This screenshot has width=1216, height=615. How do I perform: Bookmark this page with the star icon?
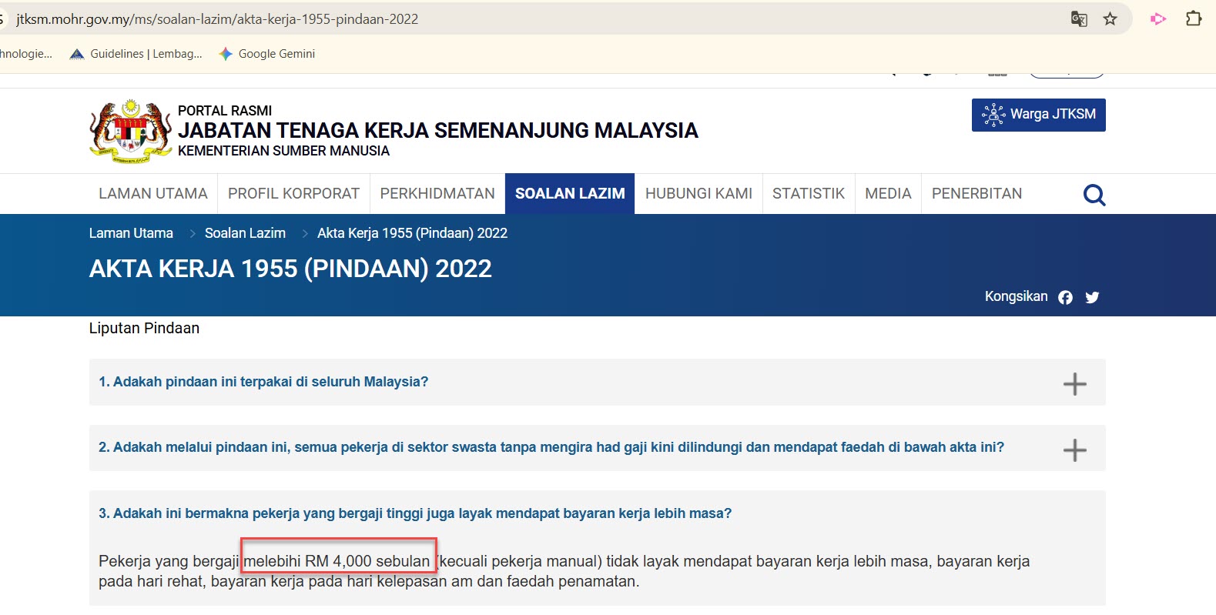coord(1110,19)
